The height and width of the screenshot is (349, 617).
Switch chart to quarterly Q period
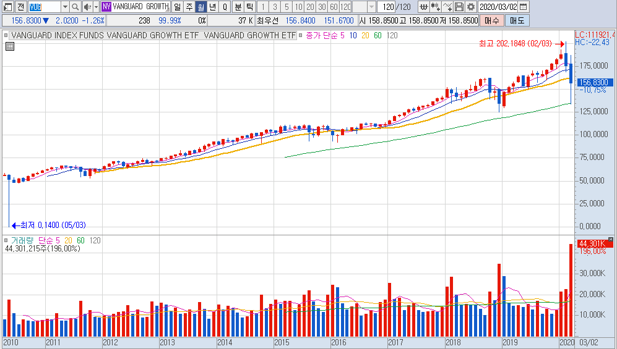pyautogui.click(x=225, y=7)
